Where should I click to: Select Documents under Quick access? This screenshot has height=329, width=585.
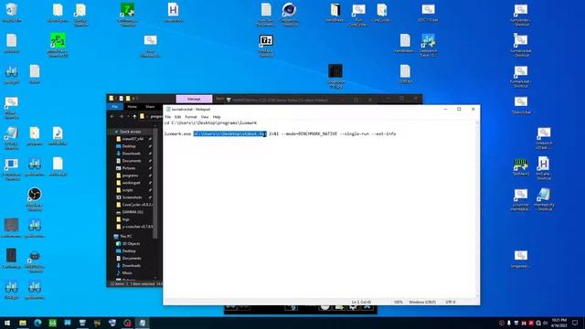[x=132, y=161]
